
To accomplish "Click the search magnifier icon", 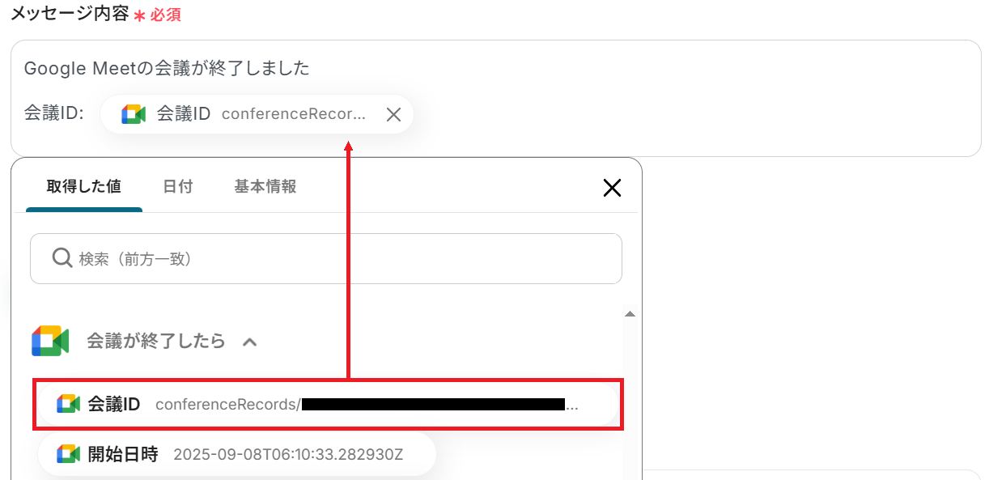I will [62, 258].
